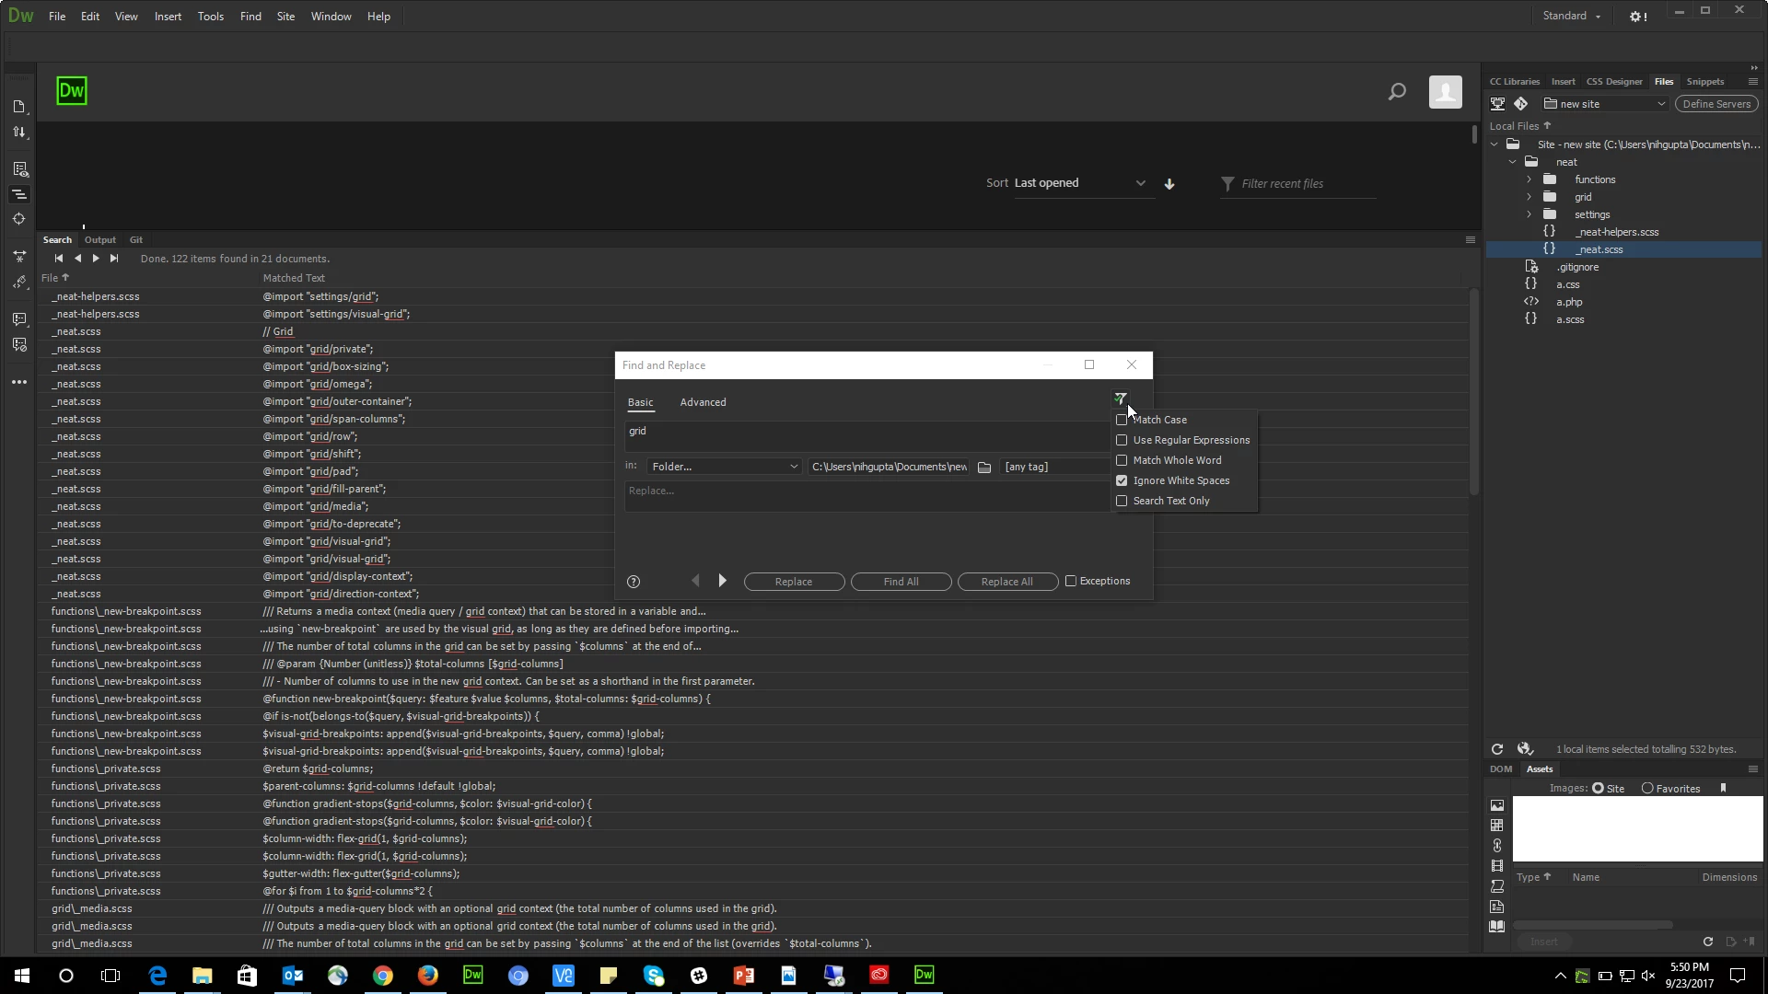Screen dimensions: 1768x994
Task: Jump to first search result icon
Action: [59, 259]
